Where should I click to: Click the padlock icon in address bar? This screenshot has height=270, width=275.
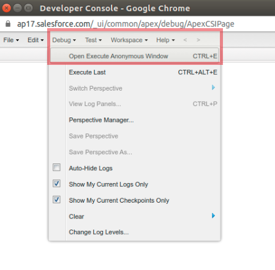8,24
